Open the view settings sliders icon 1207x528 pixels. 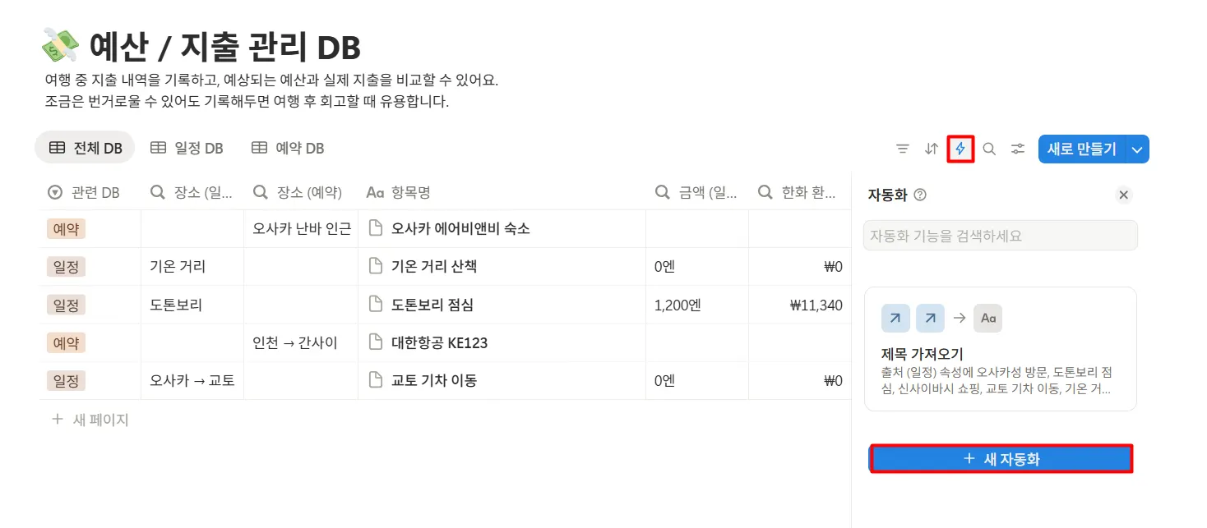pos(1019,149)
